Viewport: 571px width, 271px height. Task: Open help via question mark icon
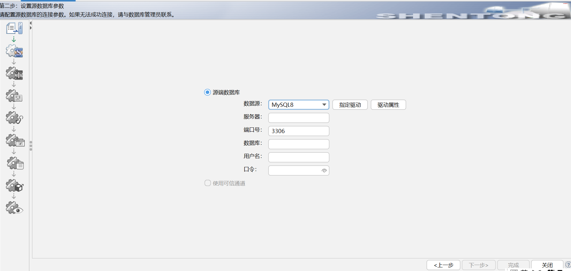click(x=568, y=265)
